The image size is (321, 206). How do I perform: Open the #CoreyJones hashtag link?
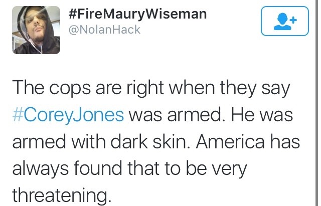tap(67, 115)
